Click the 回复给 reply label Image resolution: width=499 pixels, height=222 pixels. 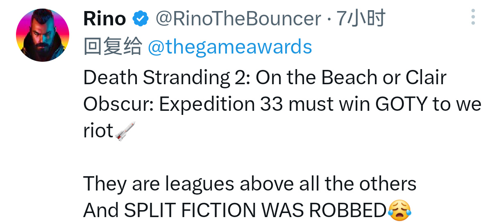112,47
